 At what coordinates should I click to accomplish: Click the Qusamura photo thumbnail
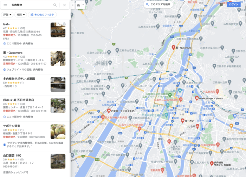(x=58, y=58)
